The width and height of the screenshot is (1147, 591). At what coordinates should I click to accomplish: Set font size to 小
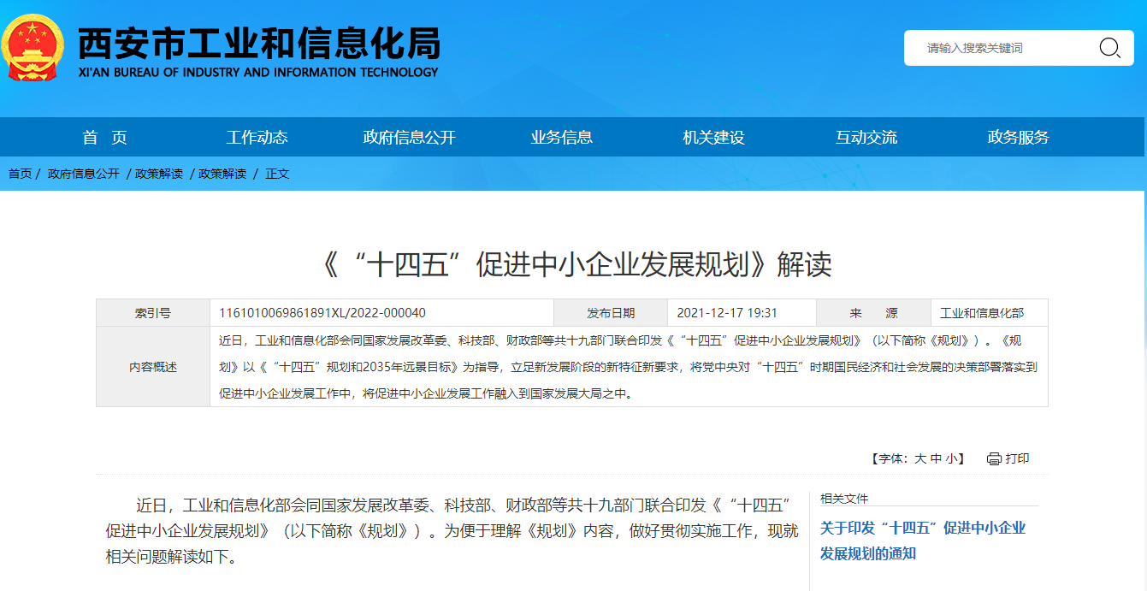point(951,459)
